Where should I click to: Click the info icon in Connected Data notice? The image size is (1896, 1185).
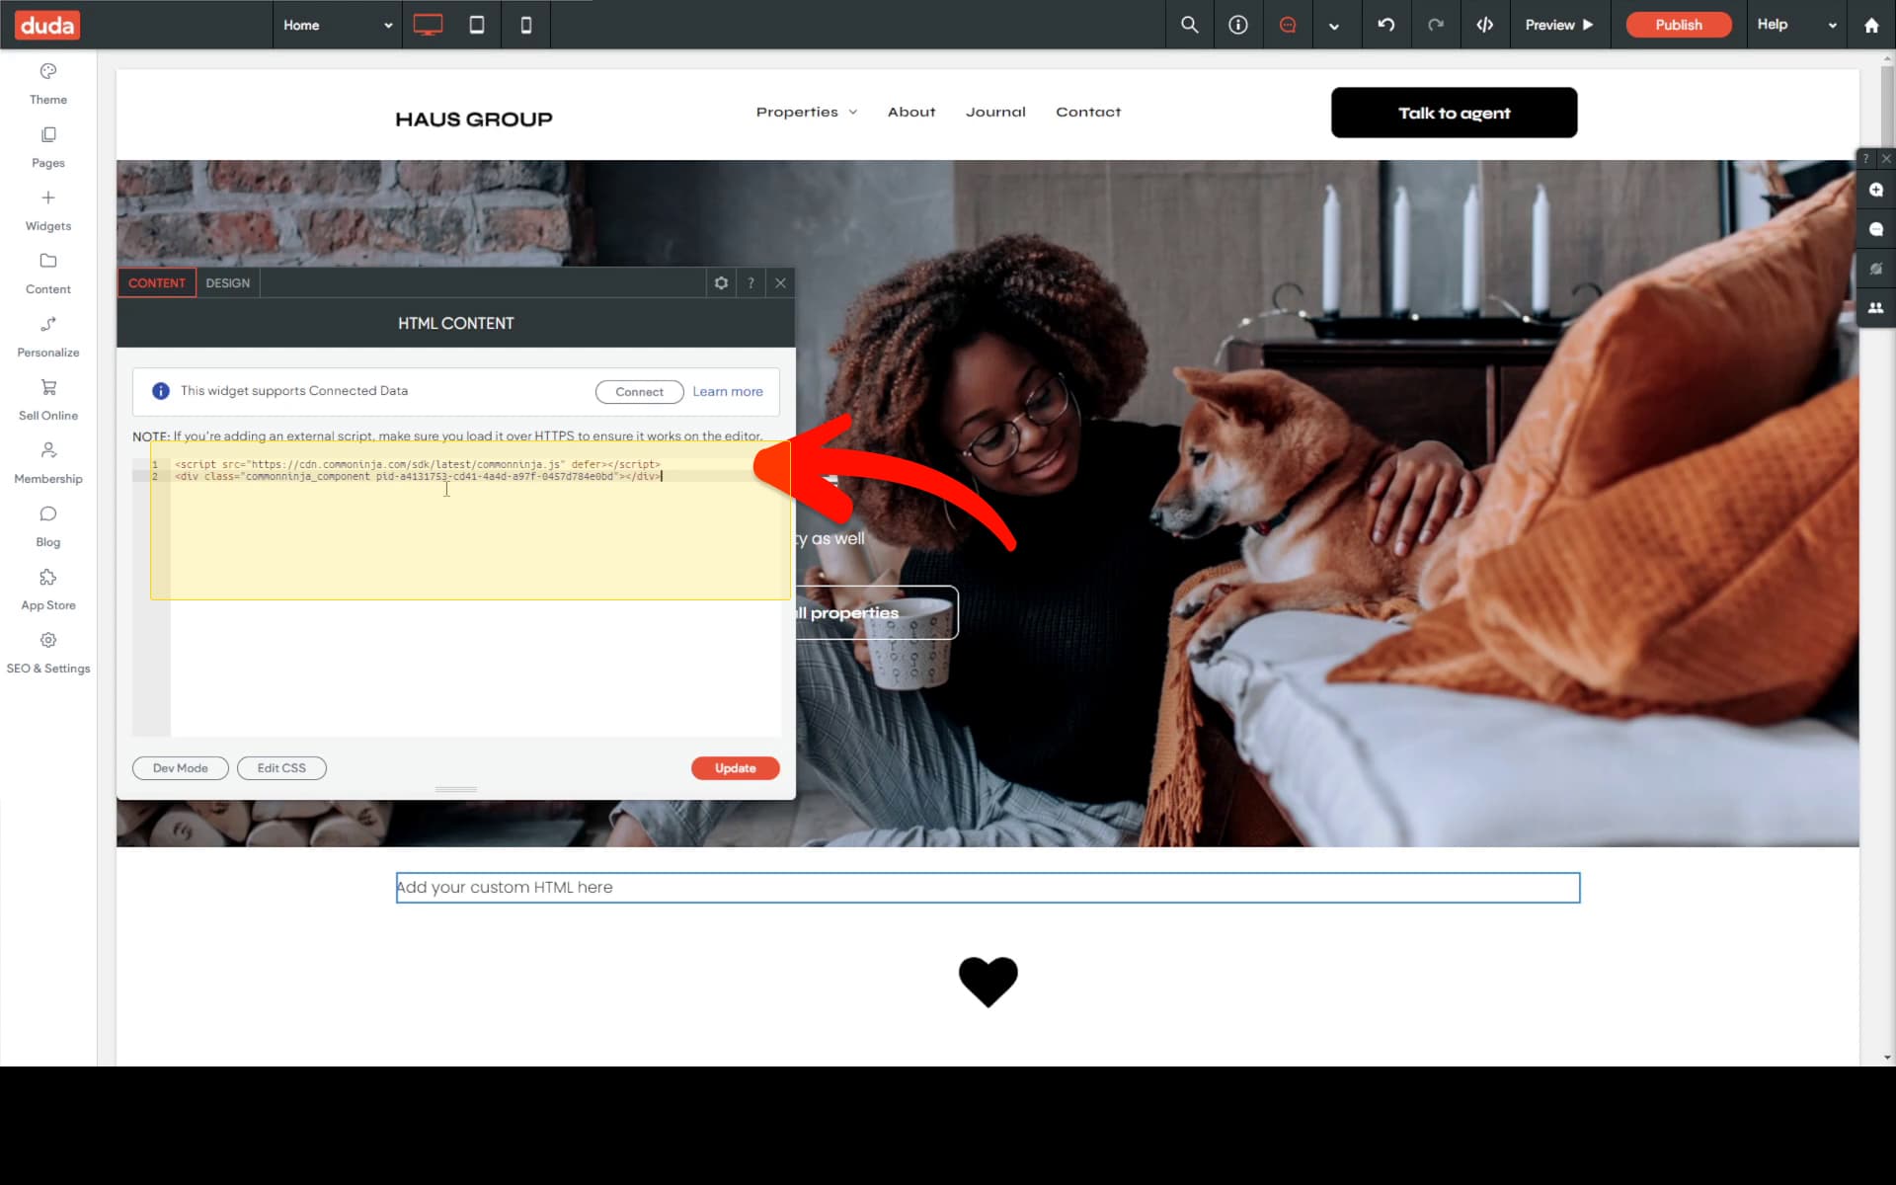tap(161, 391)
